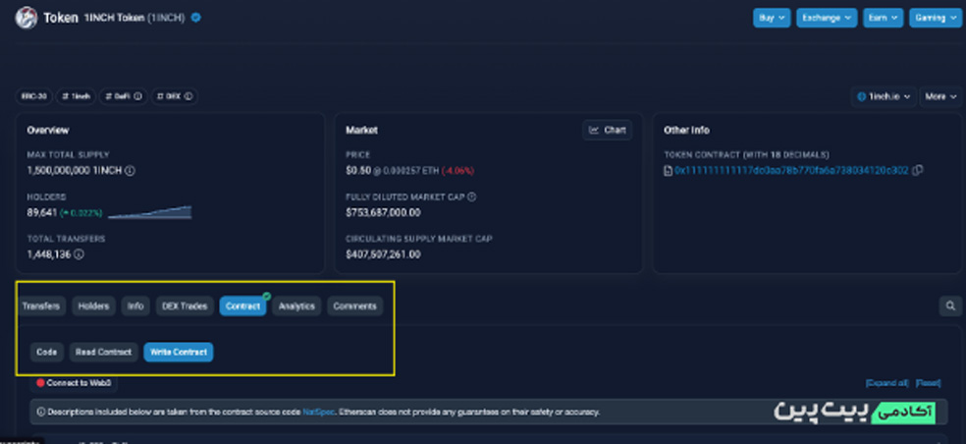Viewport: 966px width, 444px height.
Task: Click the holders count 89,641
Action: click(42, 213)
